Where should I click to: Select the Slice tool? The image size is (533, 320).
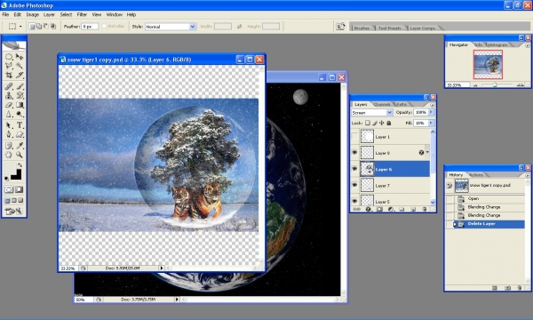click(x=20, y=75)
